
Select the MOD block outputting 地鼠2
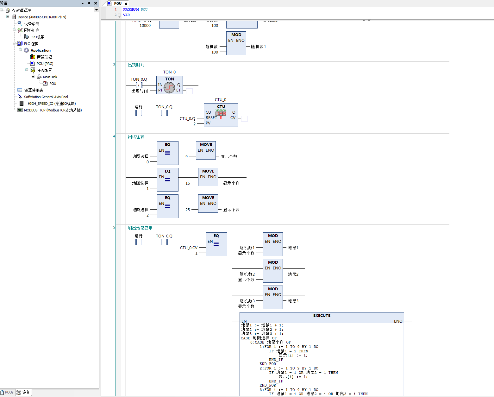273,271
